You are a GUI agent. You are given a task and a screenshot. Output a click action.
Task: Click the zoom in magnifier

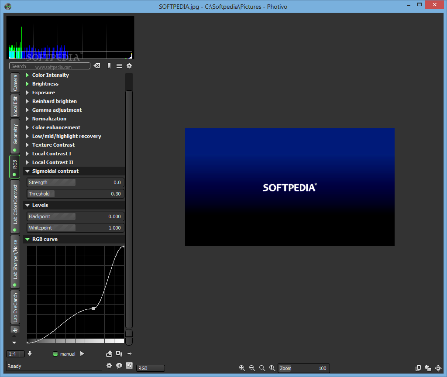[242, 368]
